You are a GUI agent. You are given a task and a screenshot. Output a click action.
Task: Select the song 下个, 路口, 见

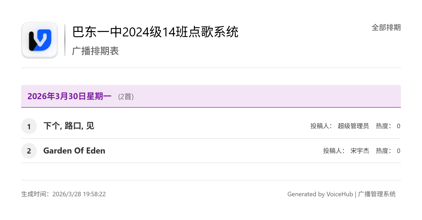[69, 126]
